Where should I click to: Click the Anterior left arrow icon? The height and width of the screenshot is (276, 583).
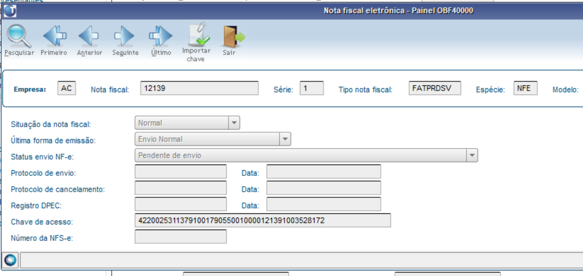[89, 36]
